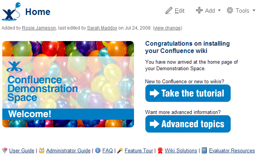
Task: Click the gear Tools icon
Action: (x=230, y=10)
